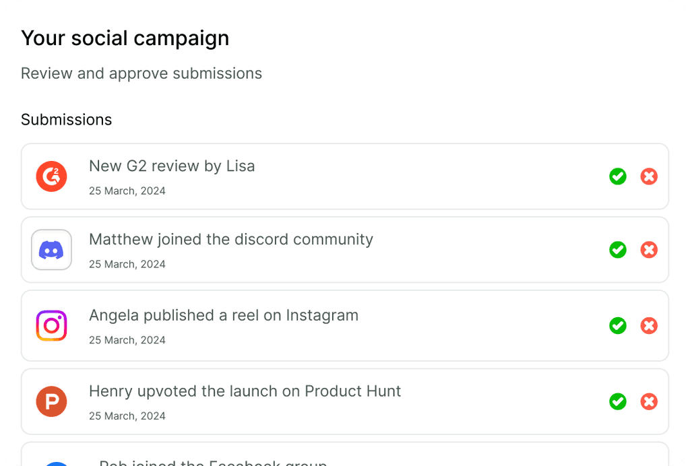This screenshot has width=690, height=466.
Task: Click the Product Hunt logo icon
Action: (x=51, y=402)
